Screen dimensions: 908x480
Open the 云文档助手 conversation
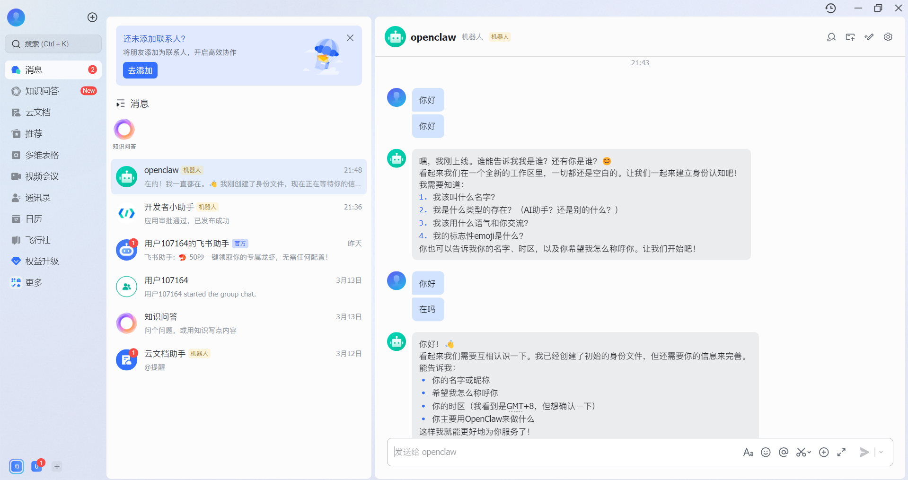pyautogui.click(x=239, y=360)
